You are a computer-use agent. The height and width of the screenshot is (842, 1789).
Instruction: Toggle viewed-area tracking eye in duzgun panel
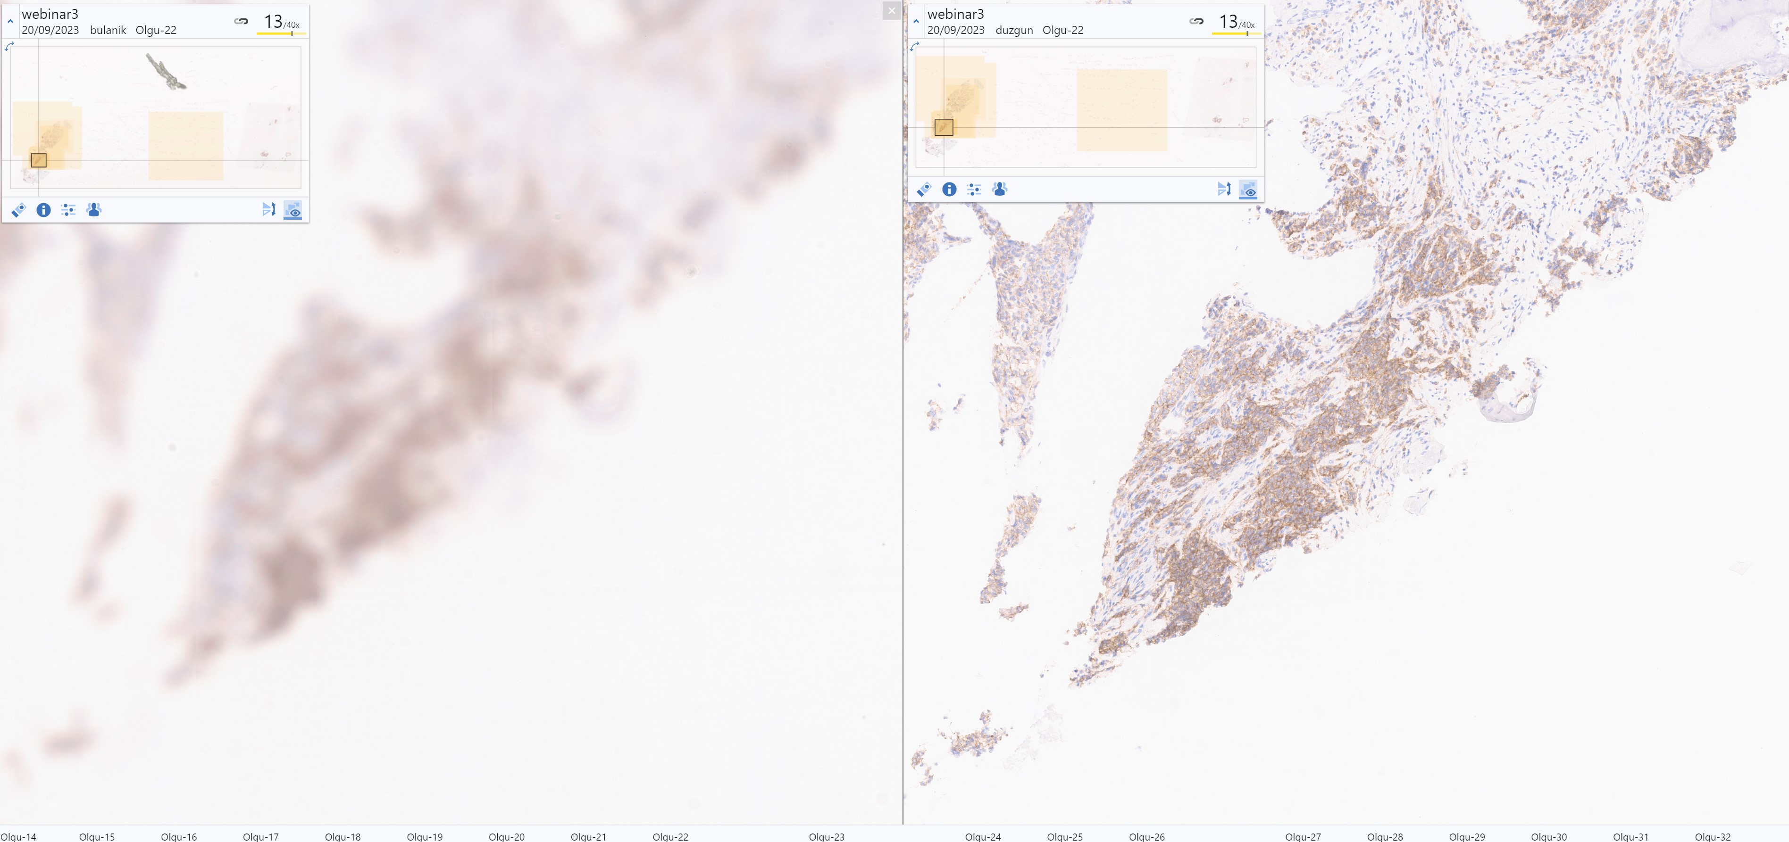[x=1248, y=190]
